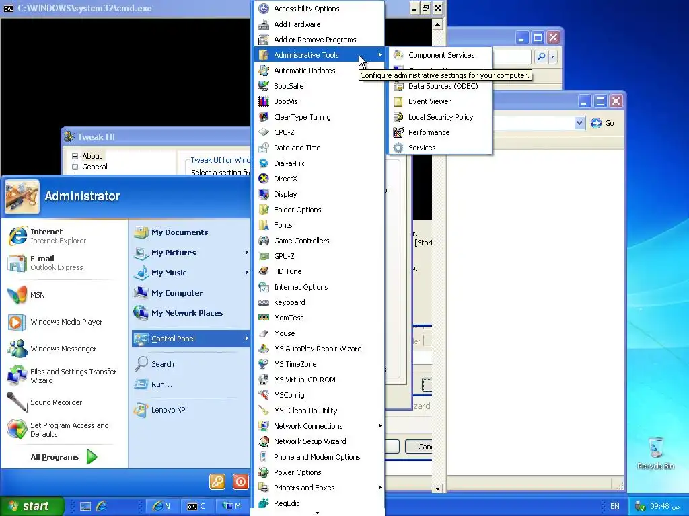Screen dimensions: 689x516
Task: Click the cmd window scroll up arrow
Action: click(x=437, y=24)
